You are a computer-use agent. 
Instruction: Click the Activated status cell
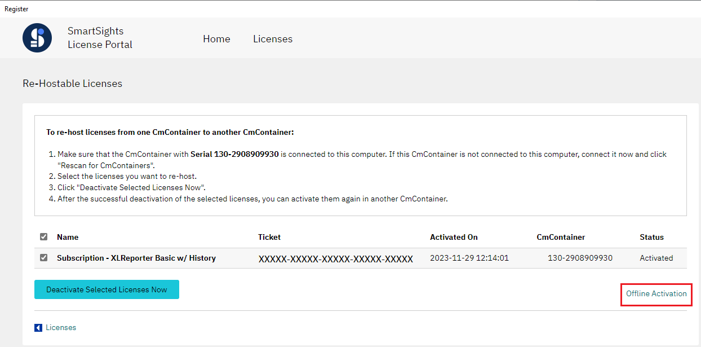pos(656,258)
